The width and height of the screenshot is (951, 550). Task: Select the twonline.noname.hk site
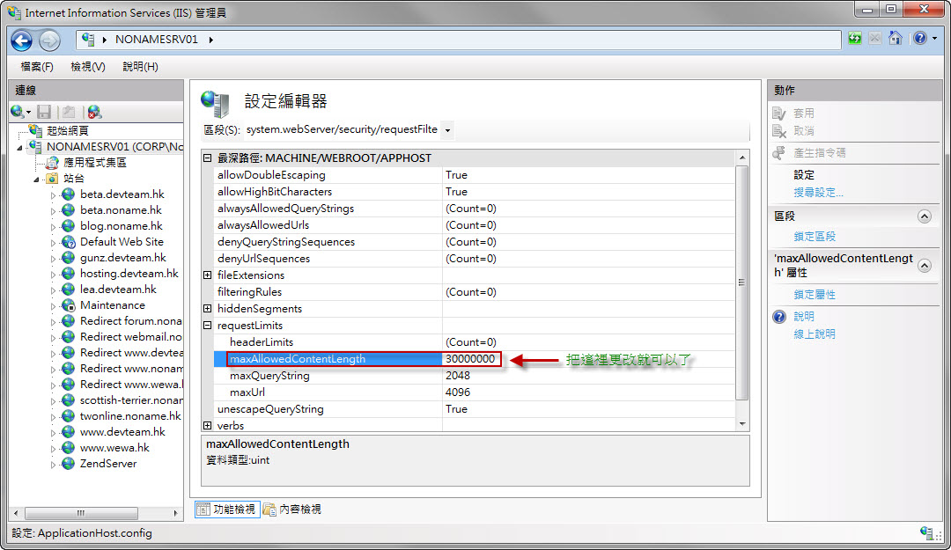coord(130,416)
